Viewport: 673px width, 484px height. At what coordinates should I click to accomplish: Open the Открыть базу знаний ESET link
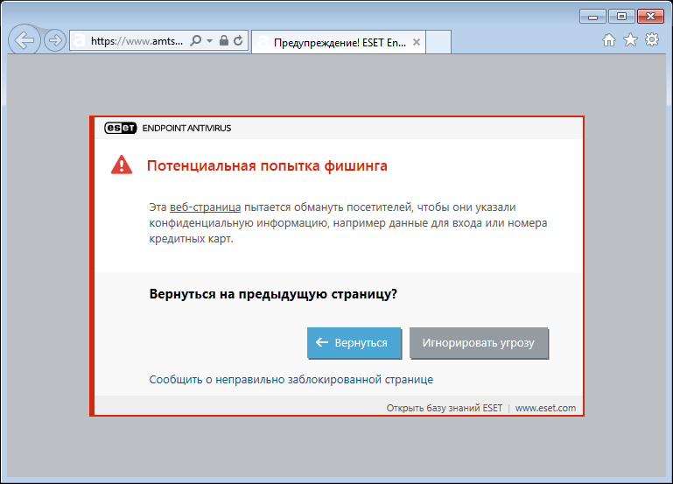click(444, 408)
